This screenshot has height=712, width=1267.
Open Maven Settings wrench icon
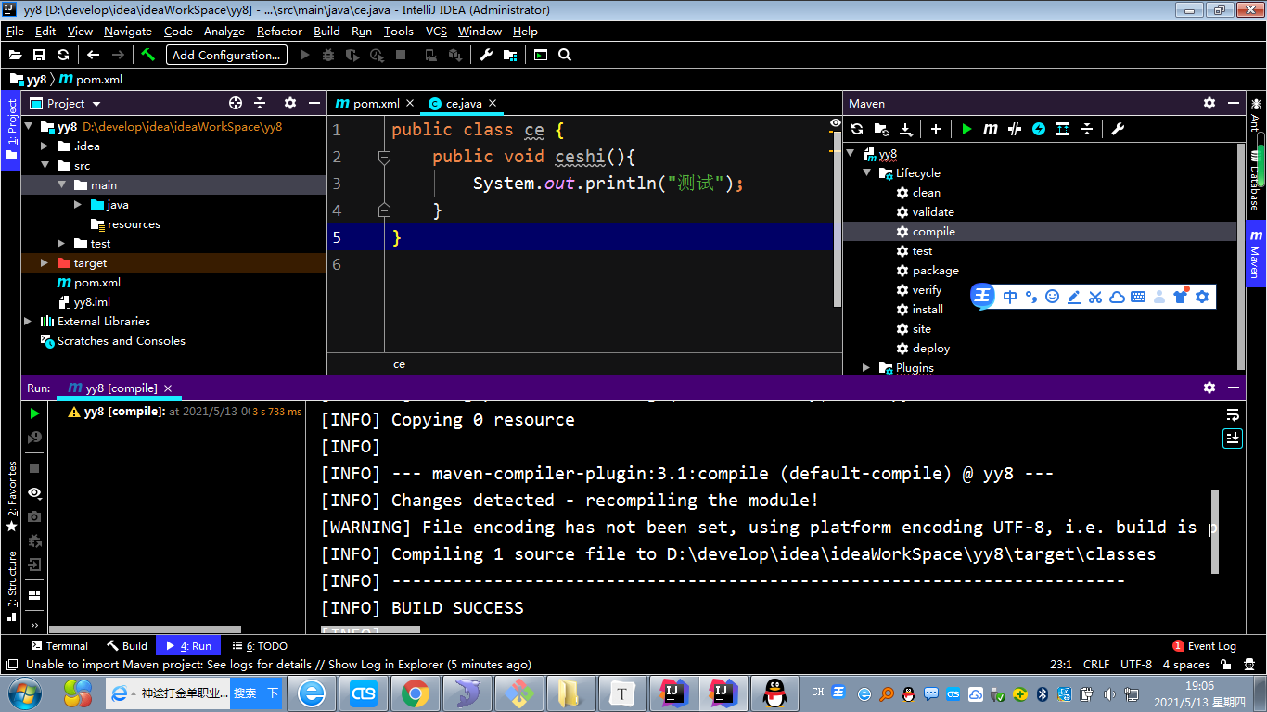1118,129
